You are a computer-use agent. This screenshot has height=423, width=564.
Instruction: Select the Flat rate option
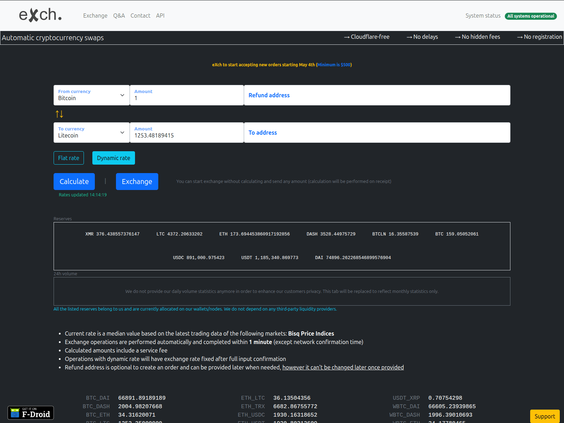(x=69, y=158)
